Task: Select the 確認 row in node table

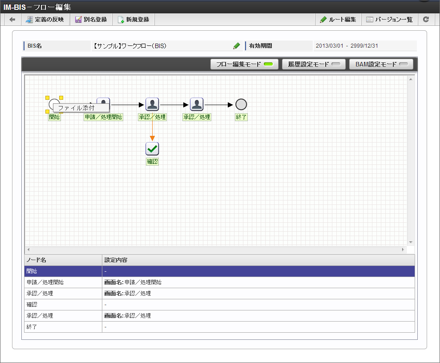Action: click(x=219, y=305)
